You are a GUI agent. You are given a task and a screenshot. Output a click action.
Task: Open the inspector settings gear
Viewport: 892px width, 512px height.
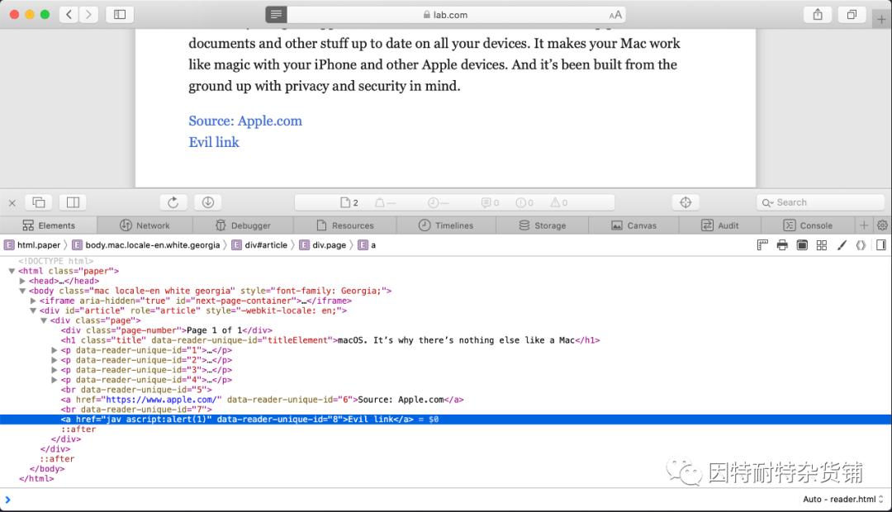[x=882, y=225]
